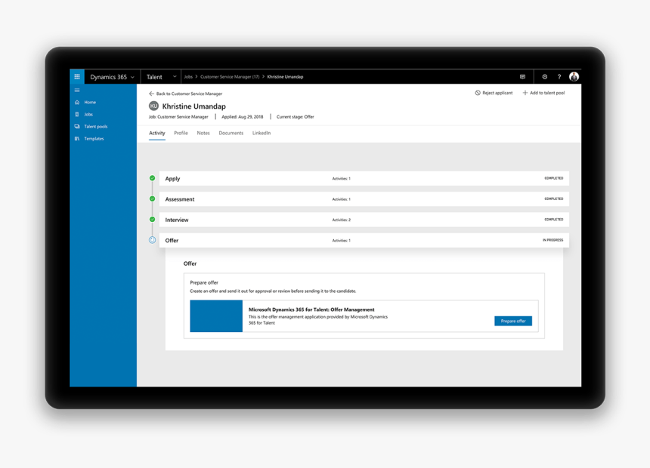Screen dimensions: 650x468
Task: Switch to the Notes tab
Action: click(203, 133)
